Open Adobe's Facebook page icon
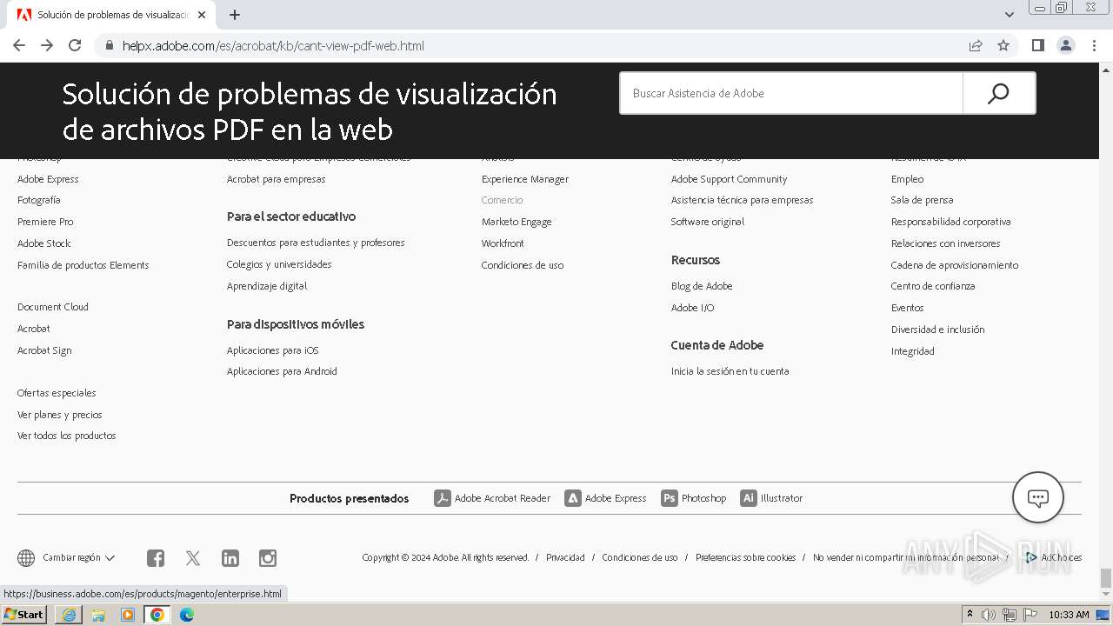This screenshot has height=626, width=1113. pos(156,558)
